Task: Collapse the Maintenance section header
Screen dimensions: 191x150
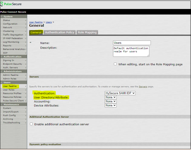Action: coord(2,104)
